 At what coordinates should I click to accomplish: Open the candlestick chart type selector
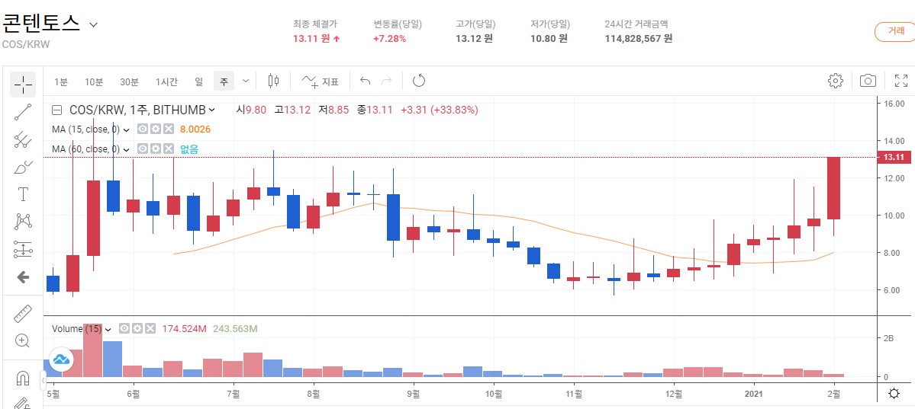(274, 81)
